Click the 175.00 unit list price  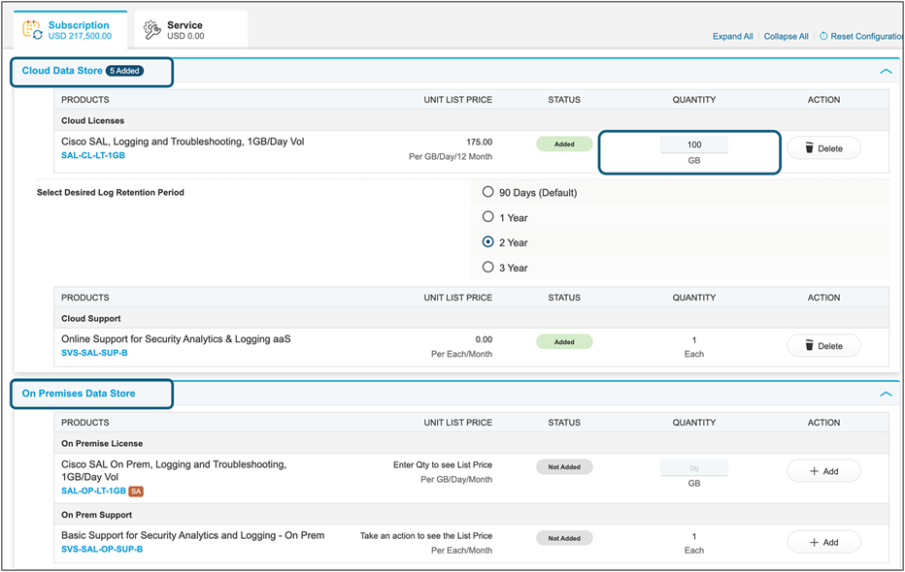tap(479, 142)
